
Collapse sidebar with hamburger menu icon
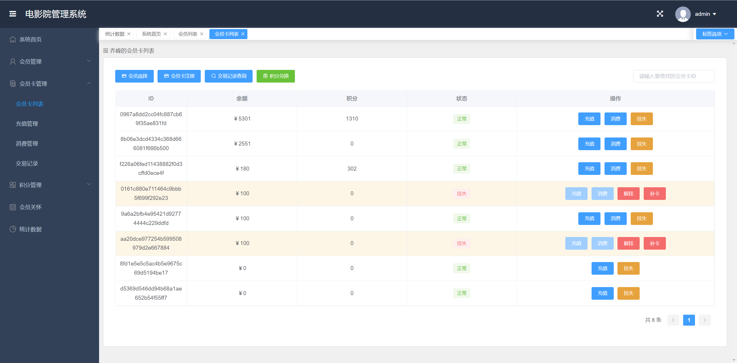click(x=13, y=14)
